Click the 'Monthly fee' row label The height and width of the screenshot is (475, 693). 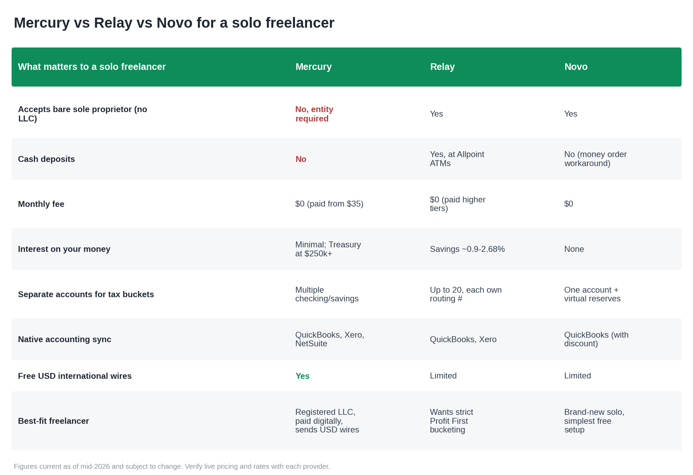click(41, 204)
